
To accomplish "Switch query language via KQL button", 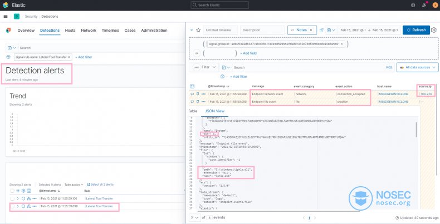I will 389,67.
